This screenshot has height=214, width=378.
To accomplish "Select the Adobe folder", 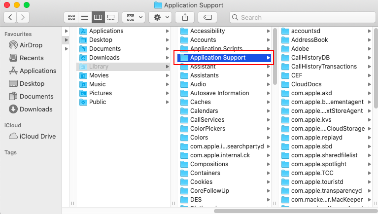I will [325, 49].
